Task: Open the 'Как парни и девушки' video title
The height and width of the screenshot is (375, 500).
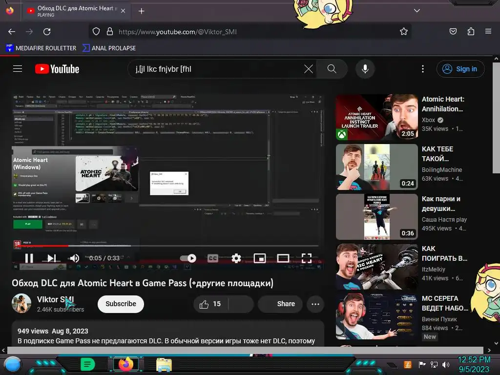Action: point(441,204)
